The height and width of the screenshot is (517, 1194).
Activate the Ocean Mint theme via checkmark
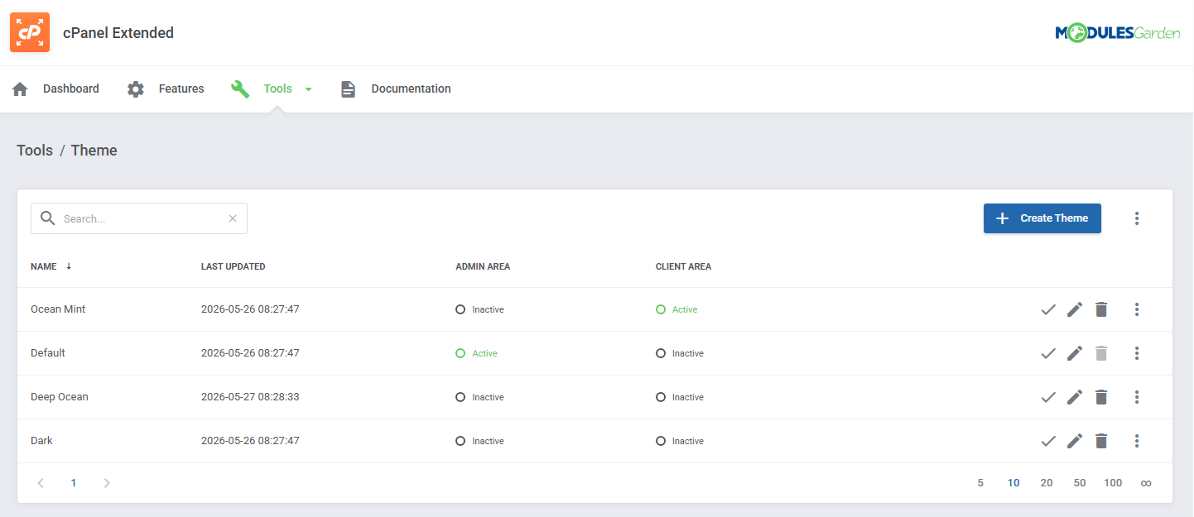click(1048, 309)
